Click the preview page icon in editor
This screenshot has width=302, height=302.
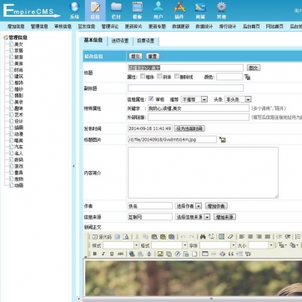coord(126,237)
